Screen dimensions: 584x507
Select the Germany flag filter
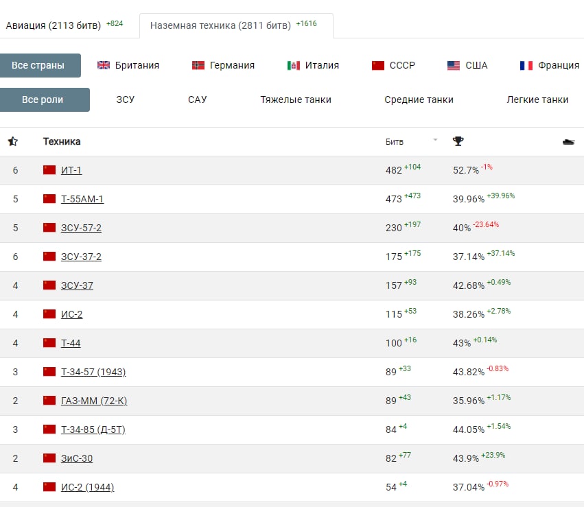coord(198,65)
